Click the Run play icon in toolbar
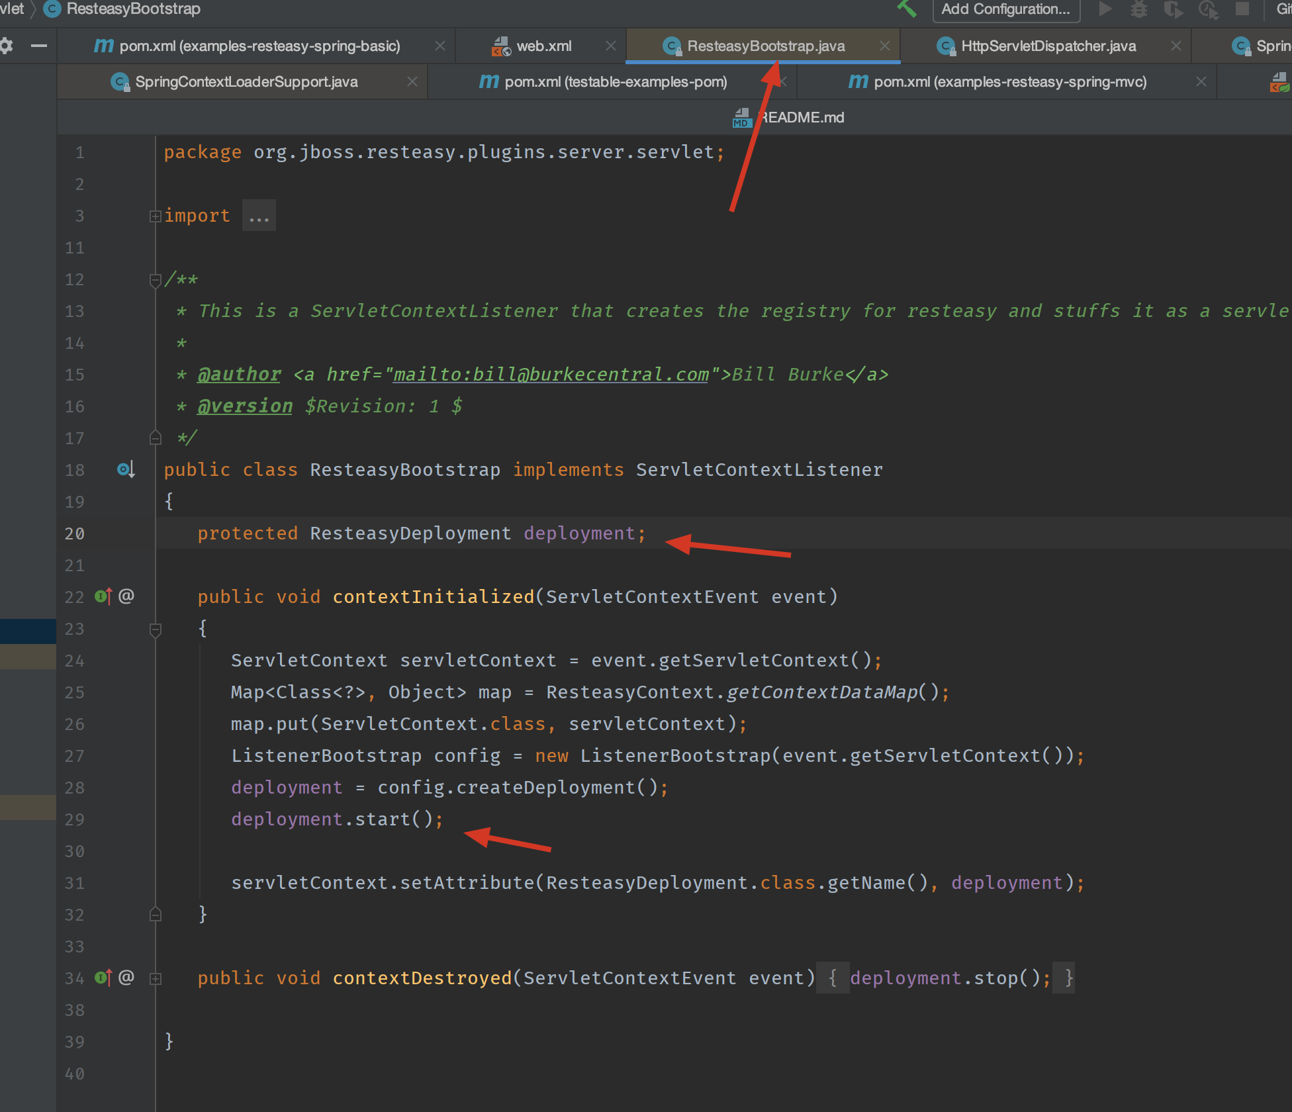1292x1112 pixels. tap(1105, 9)
